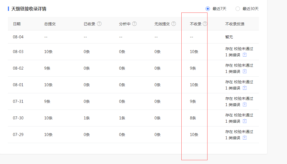
Task: Click 校验未通过 feedback text for 08-03
Action: (243, 49)
